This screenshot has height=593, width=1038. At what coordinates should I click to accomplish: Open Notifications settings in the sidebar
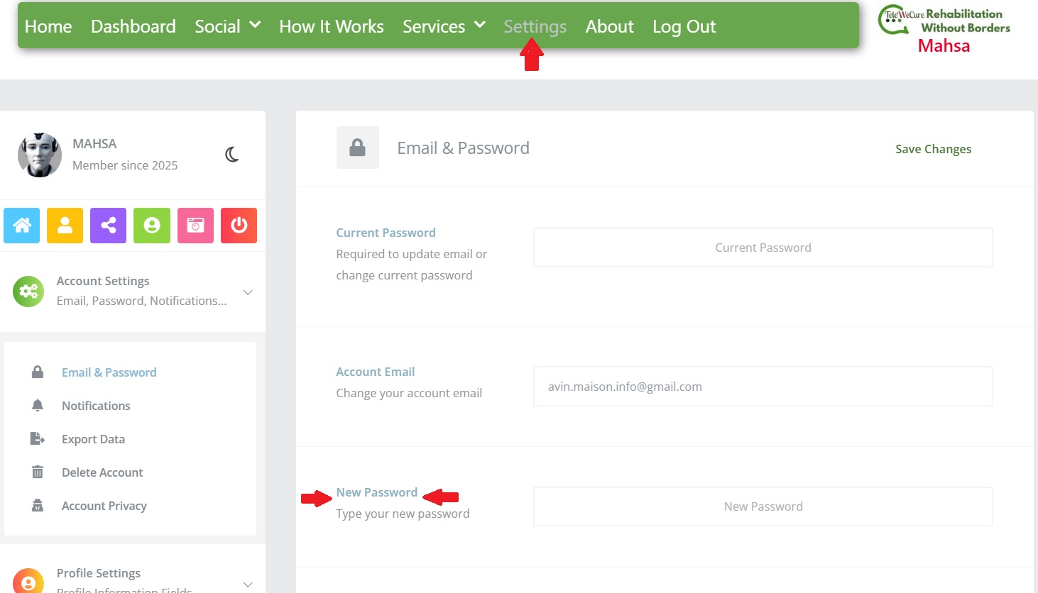tap(96, 406)
